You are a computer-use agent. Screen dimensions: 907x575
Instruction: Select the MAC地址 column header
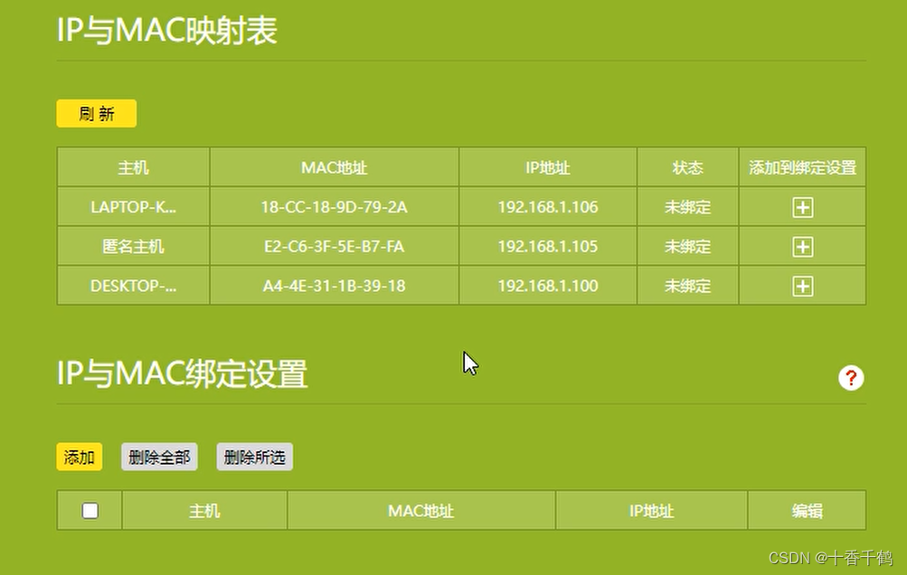tap(334, 167)
